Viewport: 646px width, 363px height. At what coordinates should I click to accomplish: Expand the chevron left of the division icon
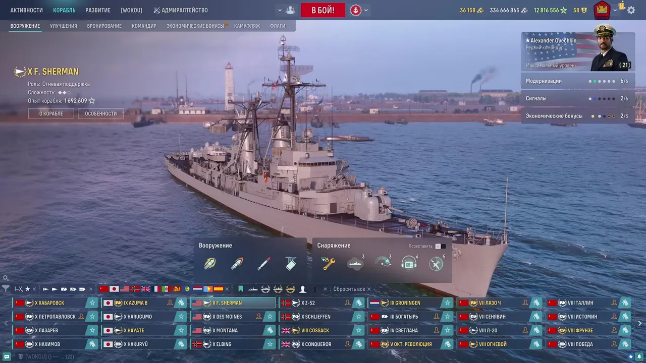(x=280, y=10)
